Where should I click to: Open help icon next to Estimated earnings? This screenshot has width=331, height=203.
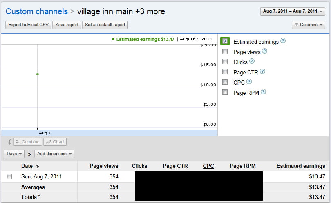pyautogui.click(x=283, y=41)
